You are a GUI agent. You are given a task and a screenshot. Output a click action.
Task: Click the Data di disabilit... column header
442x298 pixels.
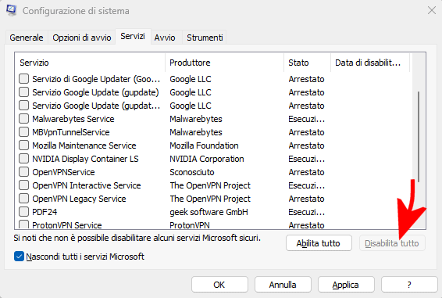370,63
